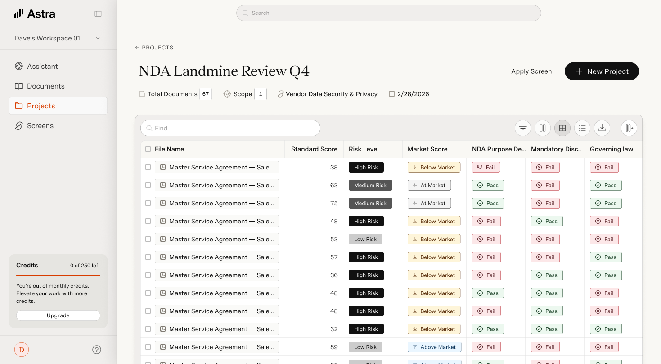
Task: Check the row with score 53
Action: (x=148, y=239)
